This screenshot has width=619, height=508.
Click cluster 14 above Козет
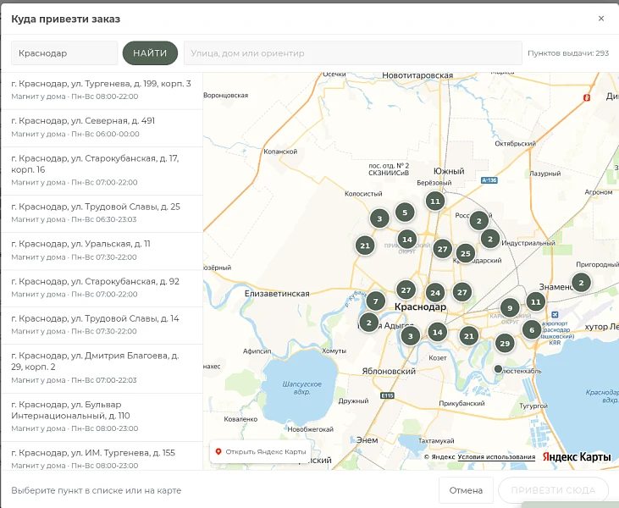point(438,333)
